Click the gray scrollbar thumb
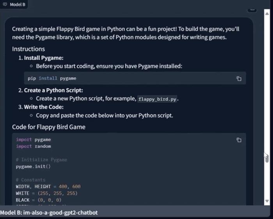Viewport: 273px width, 219px height. pos(267,159)
